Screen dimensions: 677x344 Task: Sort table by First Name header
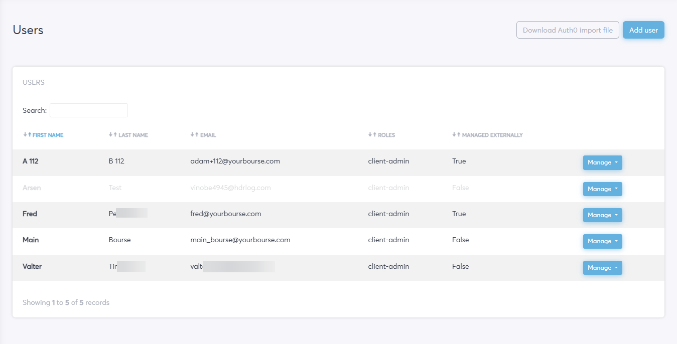point(48,135)
